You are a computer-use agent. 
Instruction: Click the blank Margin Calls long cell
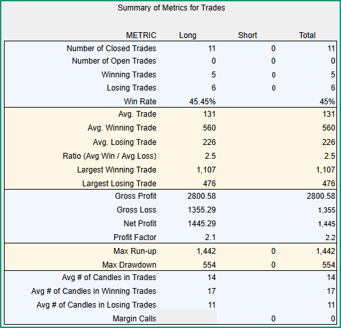click(187, 317)
